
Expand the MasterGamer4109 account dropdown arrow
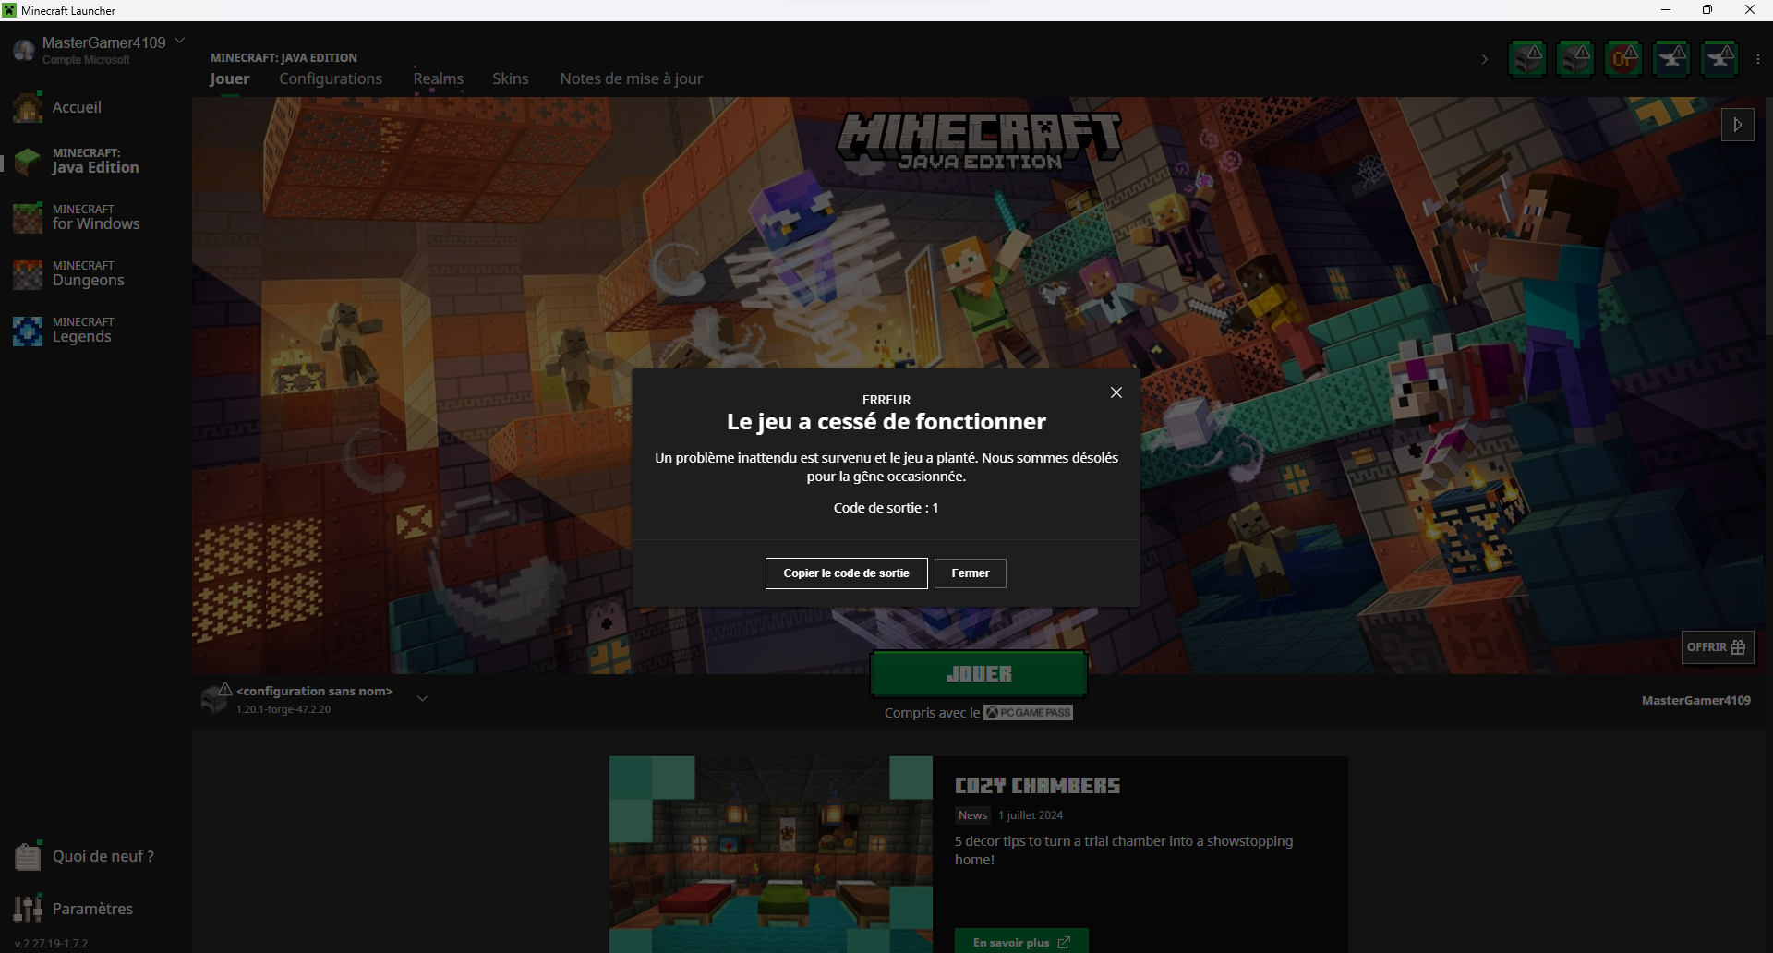(x=180, y=41)
